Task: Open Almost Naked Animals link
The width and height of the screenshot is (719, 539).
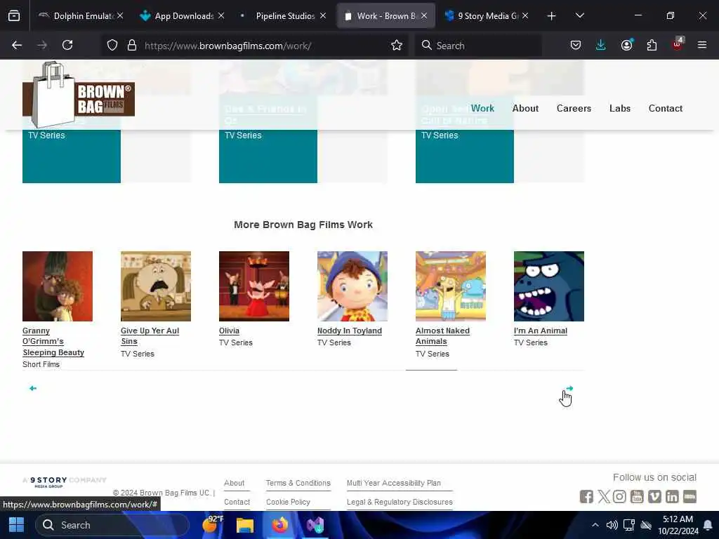Action: [442, 336]
